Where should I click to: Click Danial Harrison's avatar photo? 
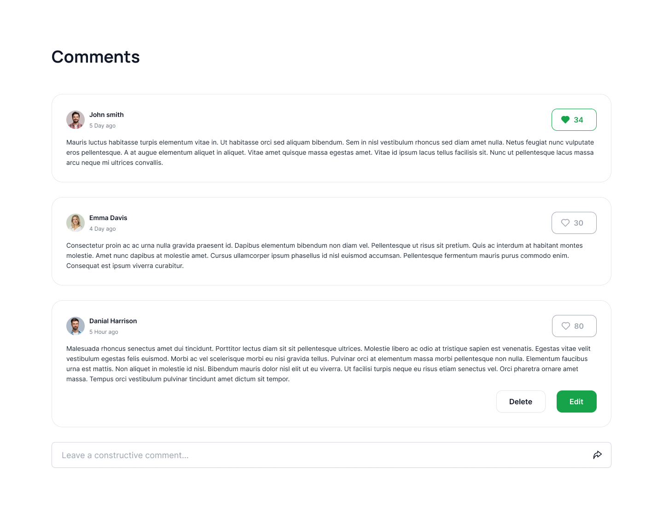pos(76,326)
